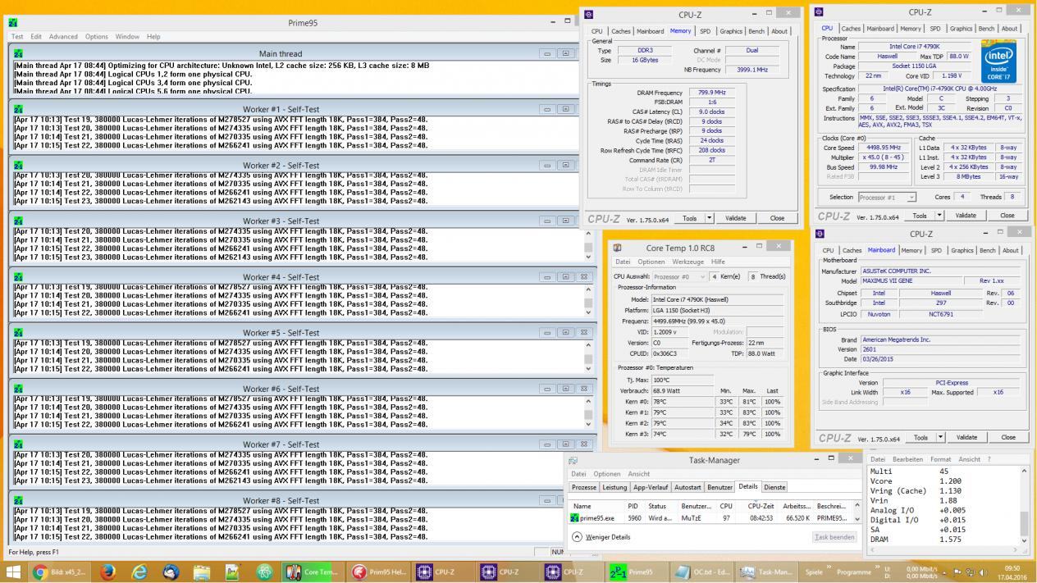The width and height of the screenshot is (1037, 583).
Task: Click Worker #6 scrollbar down arrow
Action: point(587,425)
